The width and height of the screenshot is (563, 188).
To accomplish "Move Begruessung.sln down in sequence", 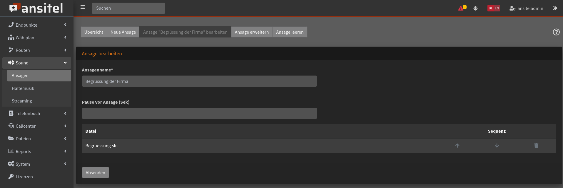I will (x=497, y=146).
